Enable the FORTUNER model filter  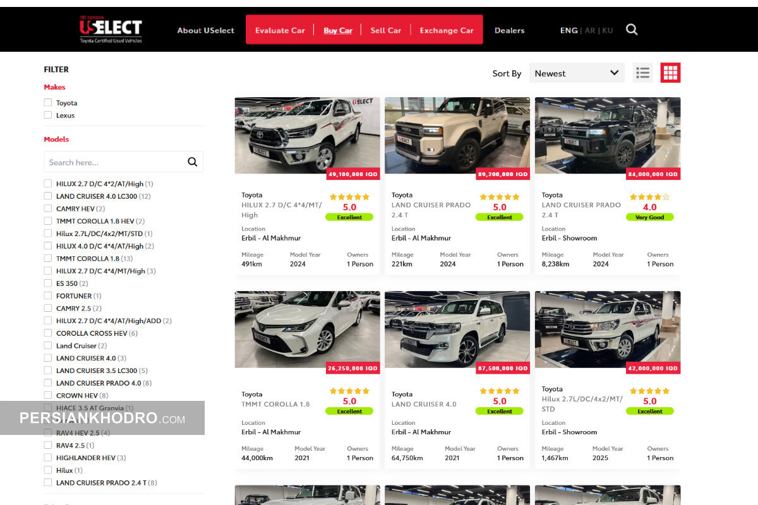coord(48,296)
